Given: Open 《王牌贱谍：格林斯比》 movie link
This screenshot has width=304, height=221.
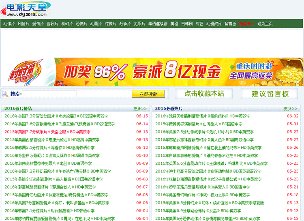Looking at the screenshot, I should click(x=211, y=163).
